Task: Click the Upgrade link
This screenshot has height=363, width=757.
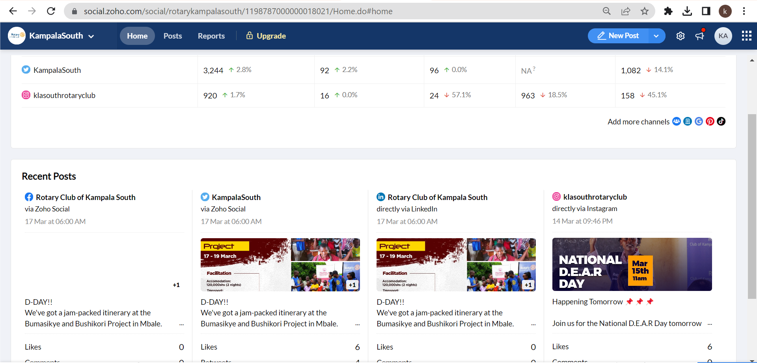Action: click(266, 36)
